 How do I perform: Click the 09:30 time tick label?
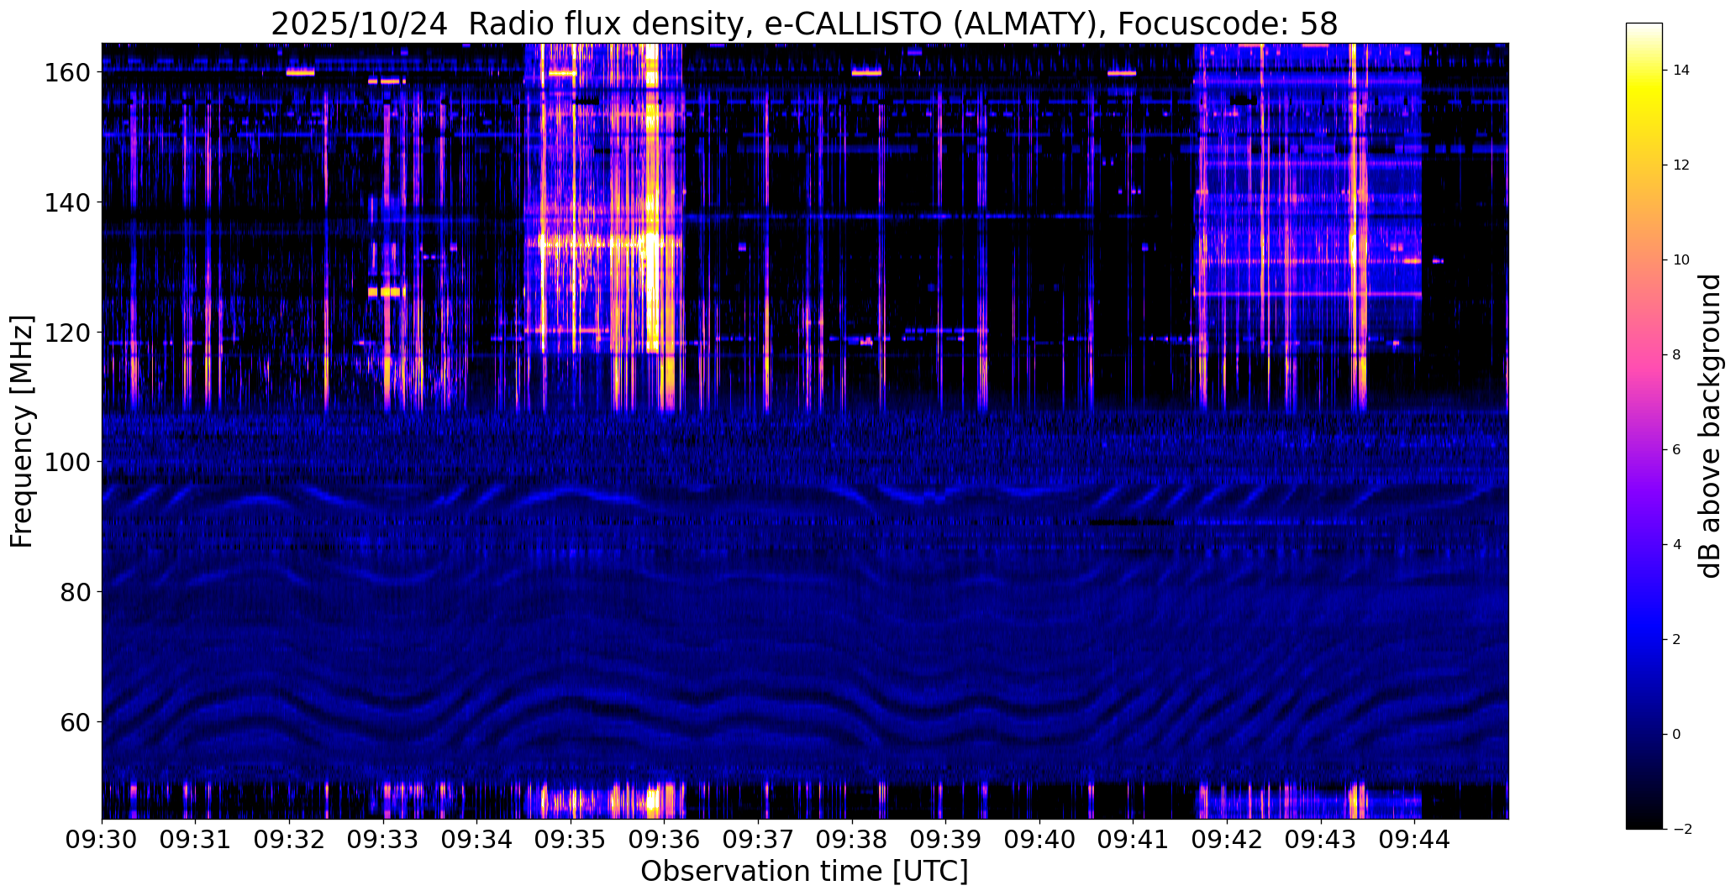102,840
